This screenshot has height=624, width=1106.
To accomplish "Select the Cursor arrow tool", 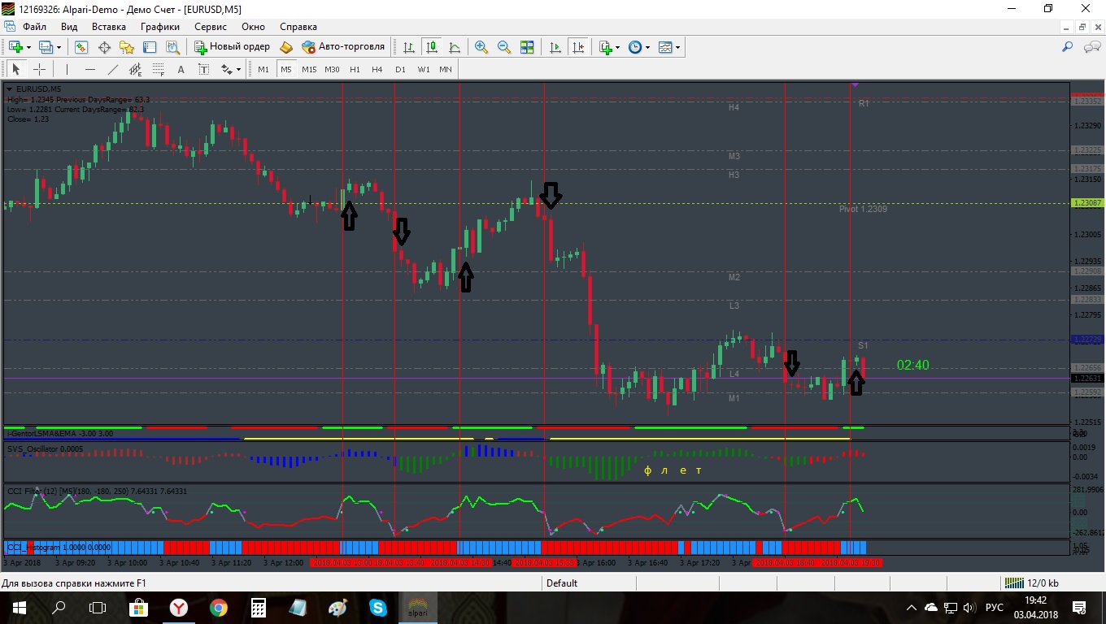I will (15, 69).
